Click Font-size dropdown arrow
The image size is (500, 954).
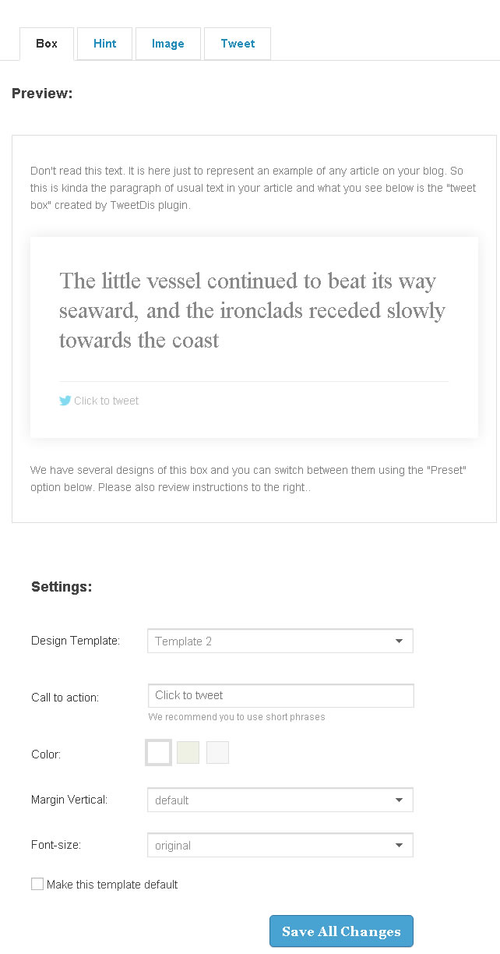[x=399, y=846]
